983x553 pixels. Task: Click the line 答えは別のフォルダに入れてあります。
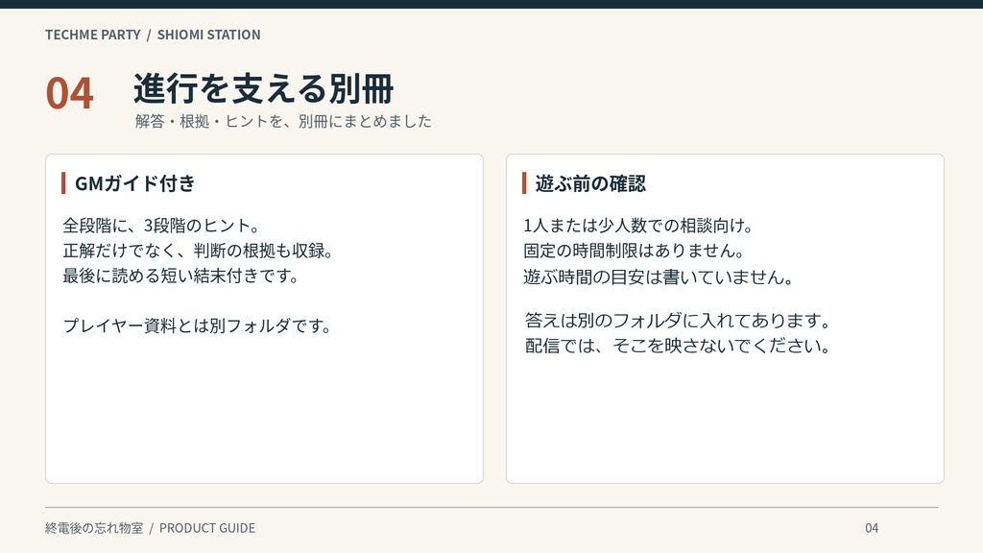point(679,321)
